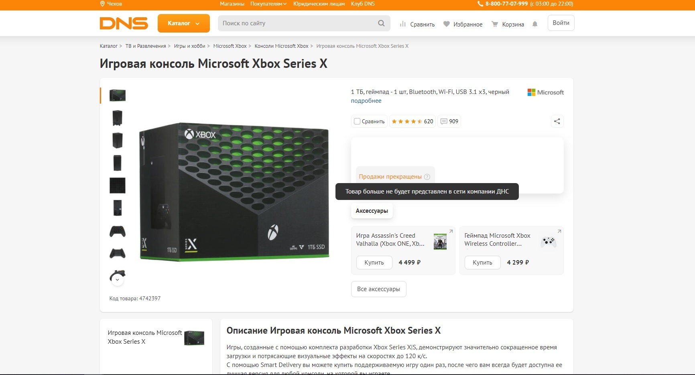Click the DNS logo
The height and width of the screenshot is (375, 695).
pos(124,23)
